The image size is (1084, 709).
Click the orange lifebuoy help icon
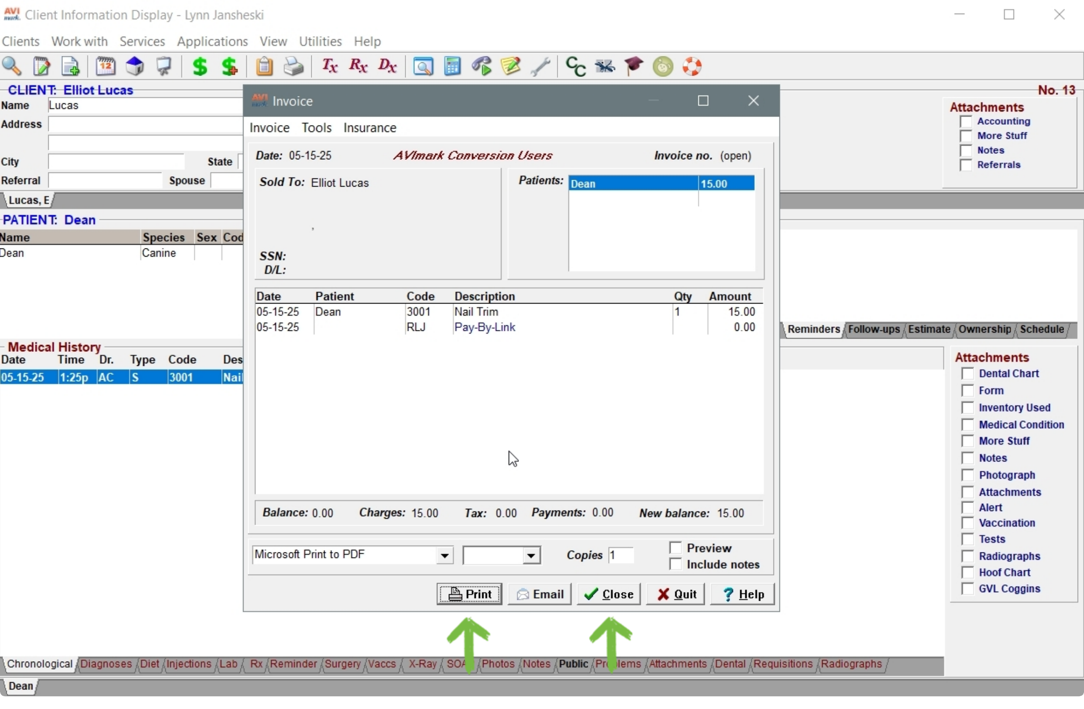point(692,67)
